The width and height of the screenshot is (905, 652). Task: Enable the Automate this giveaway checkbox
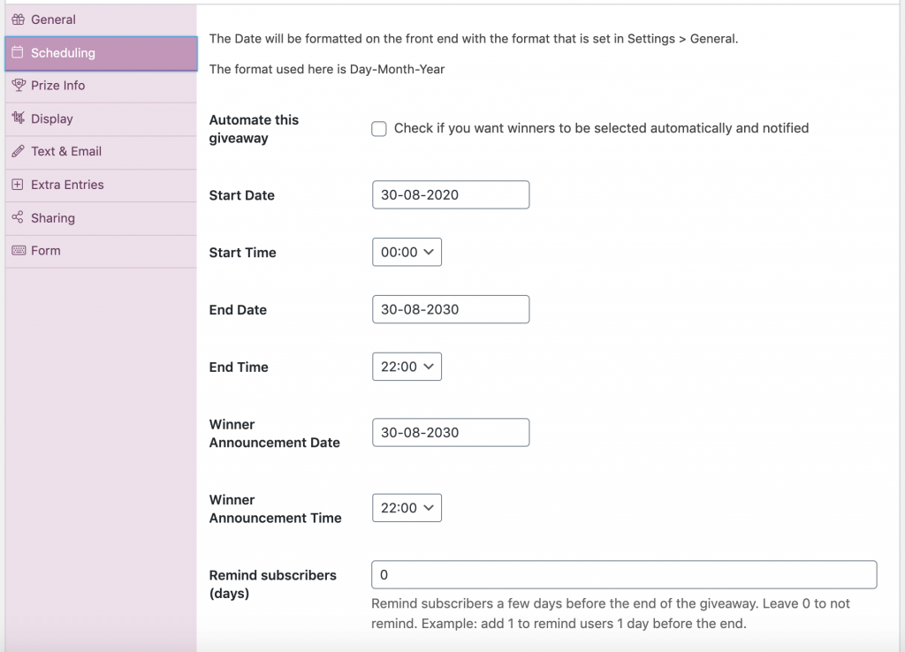[x=378, y=129]
